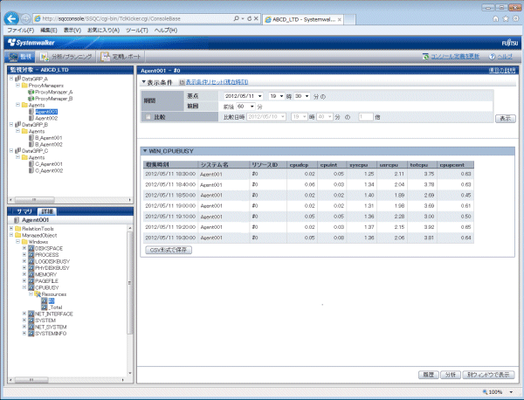The width and height of the screenshot is (524, 400).
Task: Open the ツール(T) menu
Action: tap(137, 31)
